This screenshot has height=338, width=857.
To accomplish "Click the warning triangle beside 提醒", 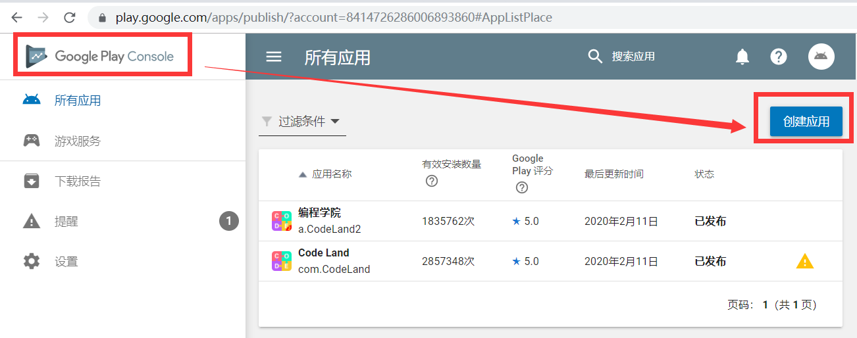I will point(32,221).
